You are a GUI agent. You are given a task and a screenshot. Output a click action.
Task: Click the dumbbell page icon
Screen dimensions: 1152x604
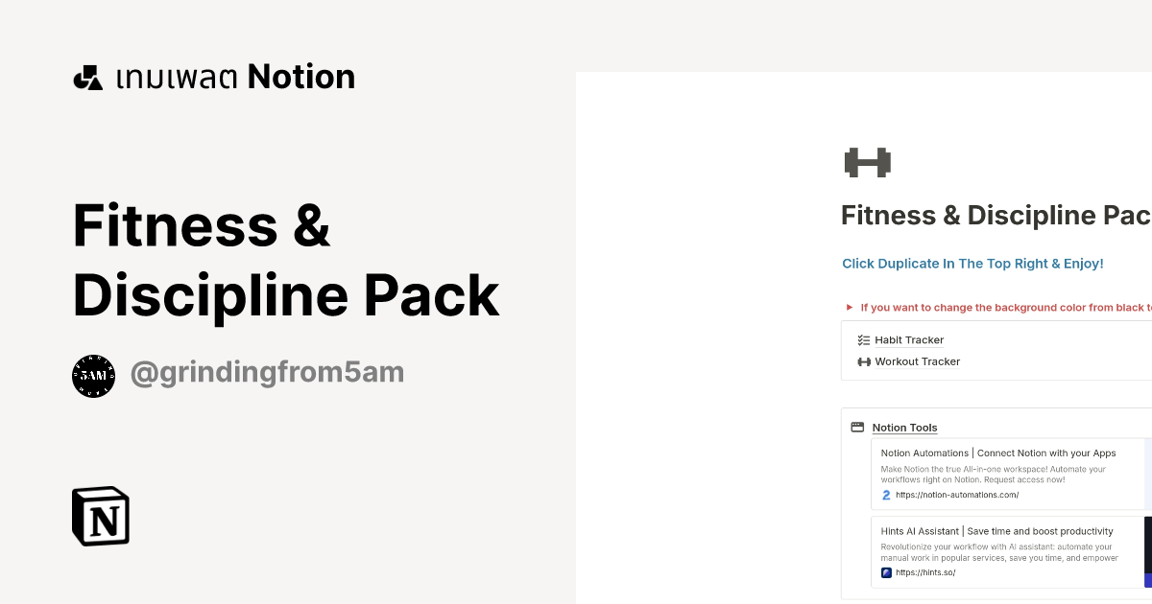pos(866,162)
